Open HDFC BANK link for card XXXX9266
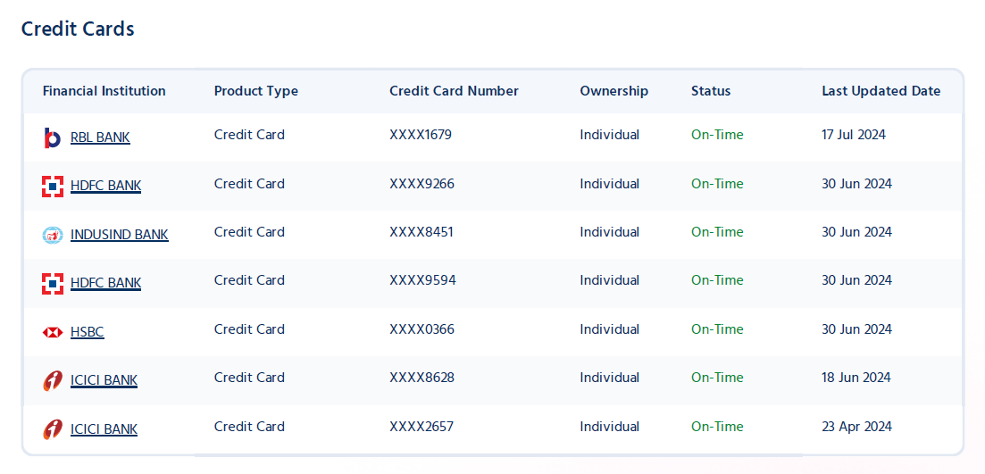Screen dimensions: 985x474 [106, 187]
